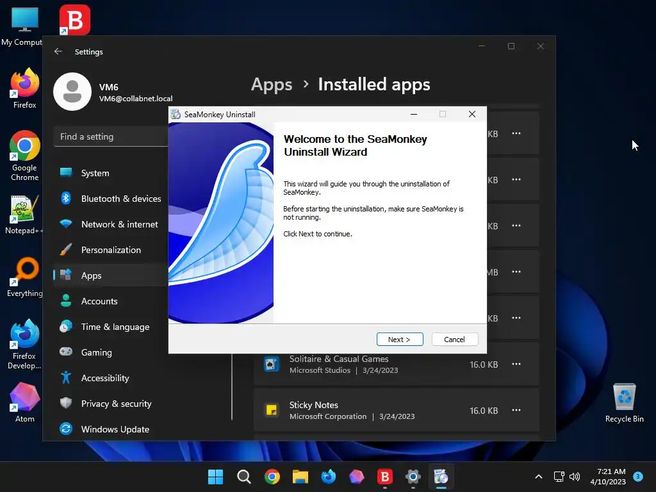Select Solitaire & Casual Games name text

click(339, 359)
